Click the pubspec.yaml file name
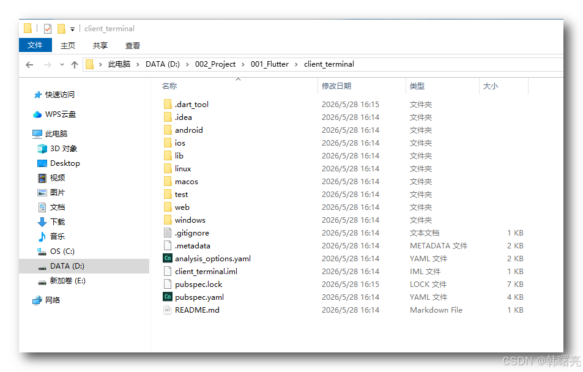This screenshot has height=372, width=583. [199, 297]
